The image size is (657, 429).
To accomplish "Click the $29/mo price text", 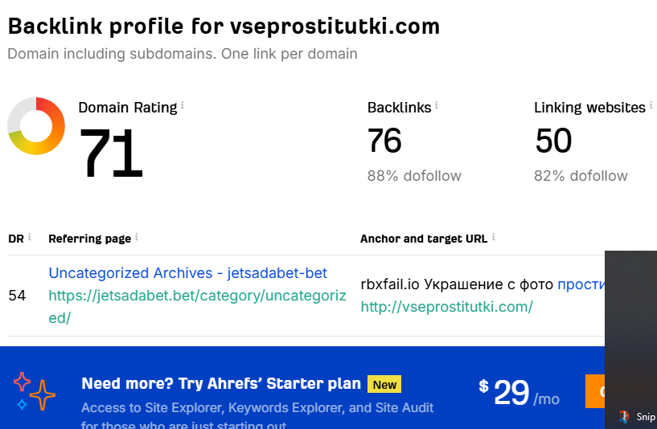I will (519, 392).
